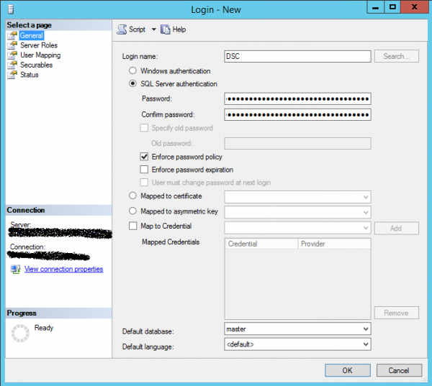Click the Login name text field

coord(297,56)
